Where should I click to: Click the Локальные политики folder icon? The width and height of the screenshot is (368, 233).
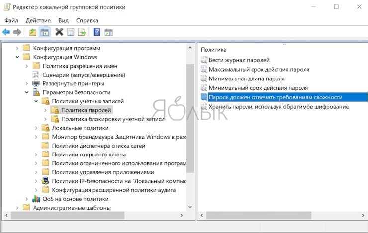[x=46, y=128]
